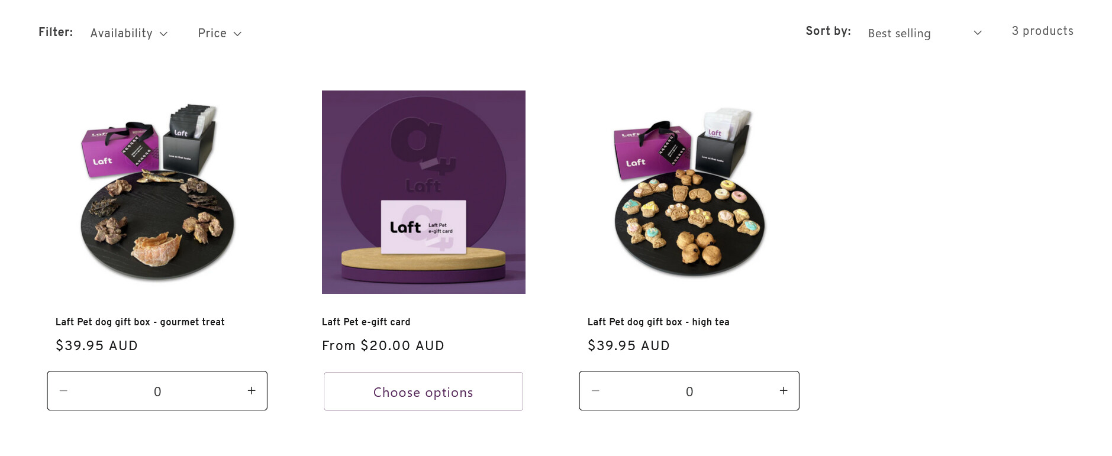Click the $39.95 AUD gourmet treat price
Screen dimensions: 1112x456
96,345
